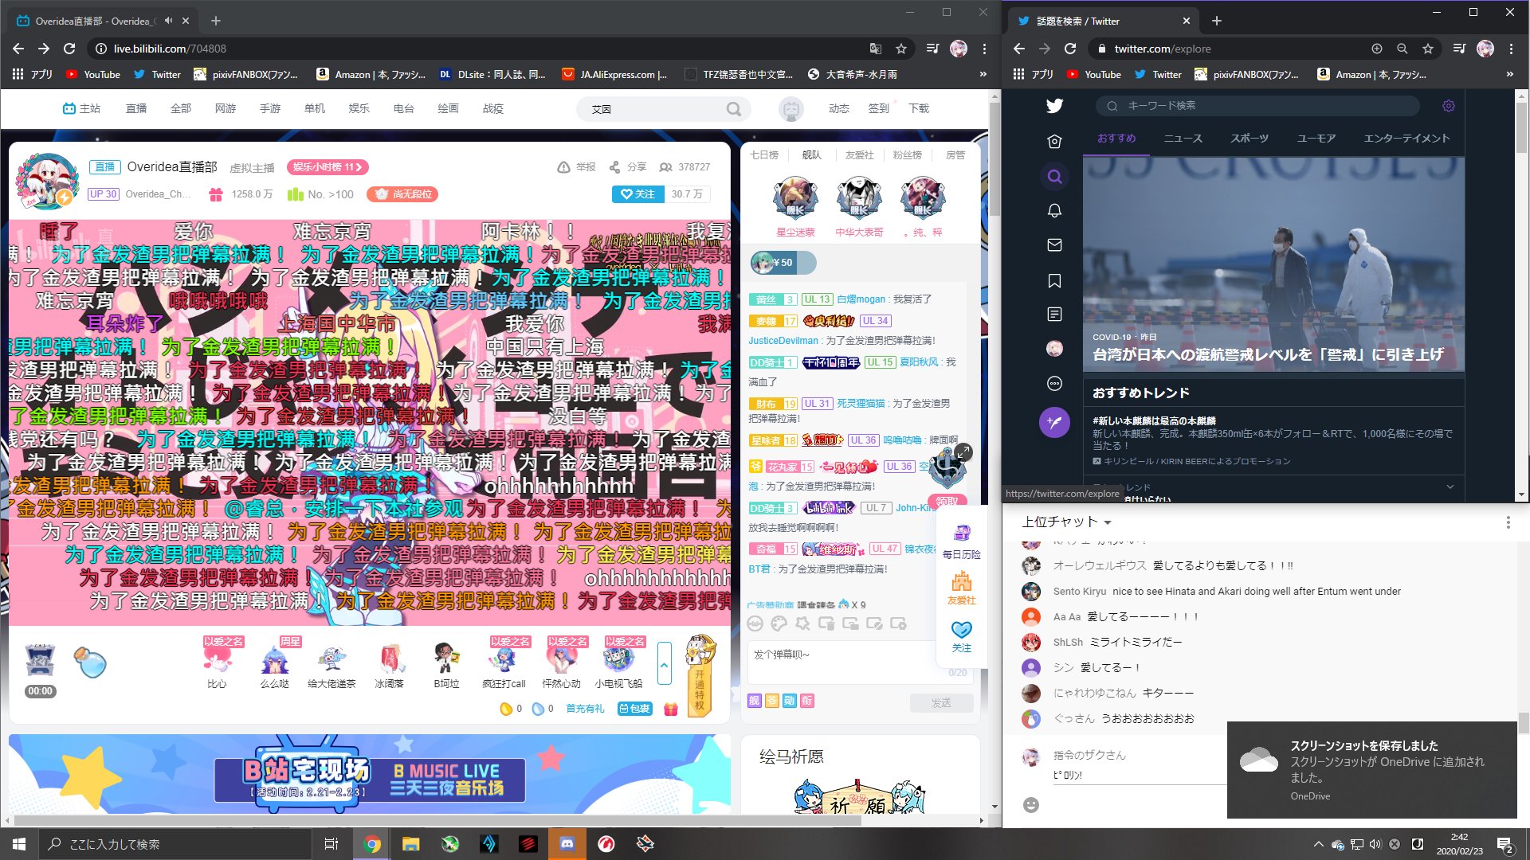Click the purple compose tweet button
This screenshot has height=860, width=1530.
click(x=1054, y=422)
